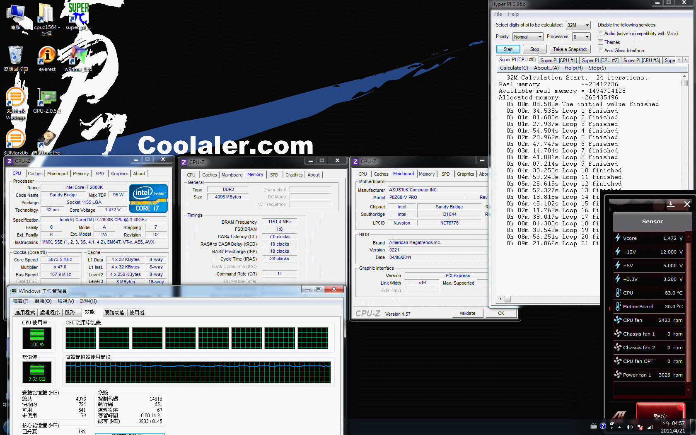
Task: Click the Chassis fan 1 icon
Action: coord(618,333)
